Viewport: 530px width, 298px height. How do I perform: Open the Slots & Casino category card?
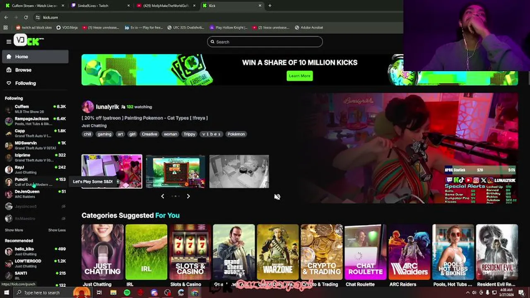[x=190, y=252]
